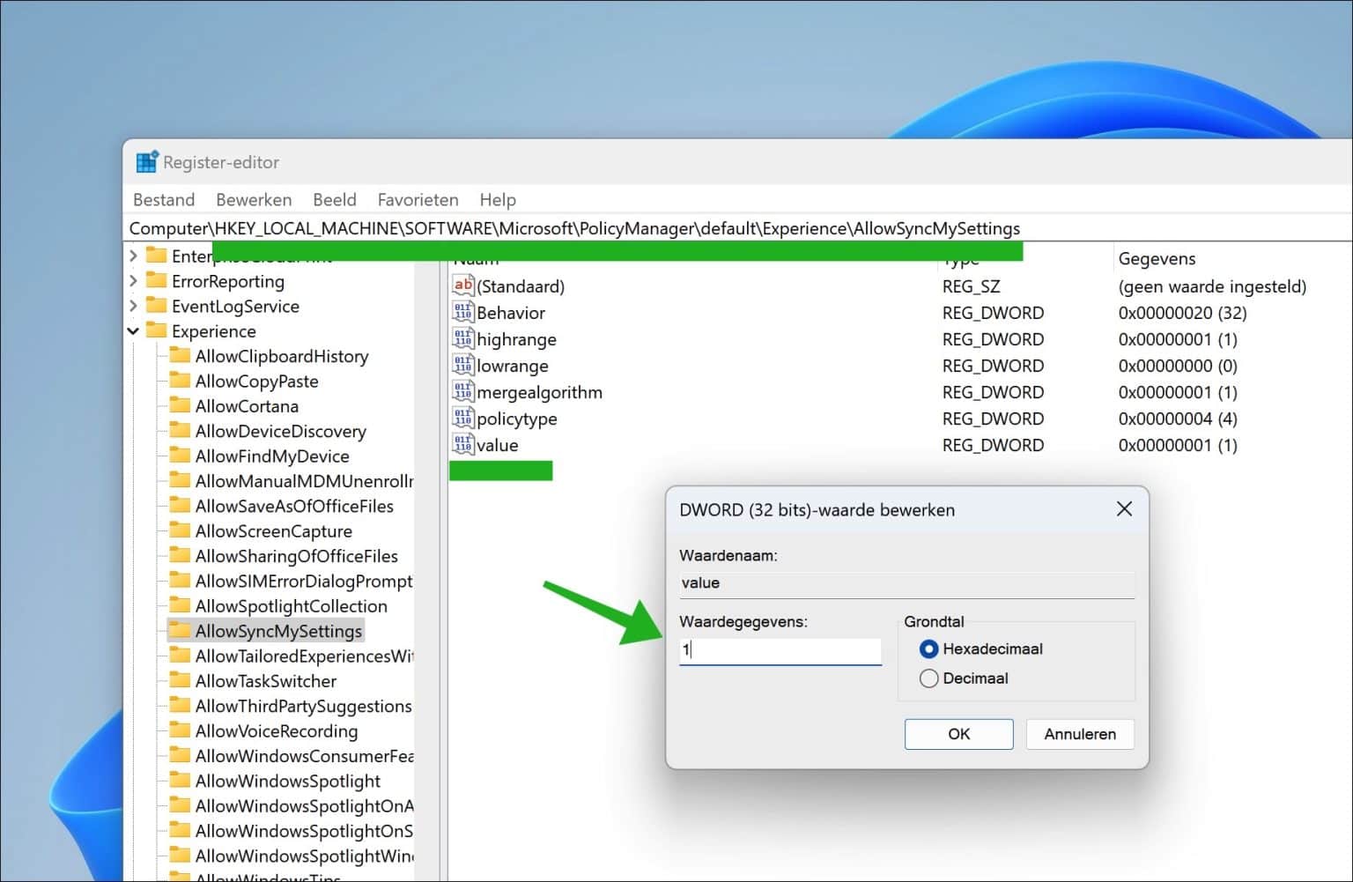Click the Register-editor icon in the title bar
This screenshot has width=1353, height=882.
pyautogui.click(x=148, y=161)
